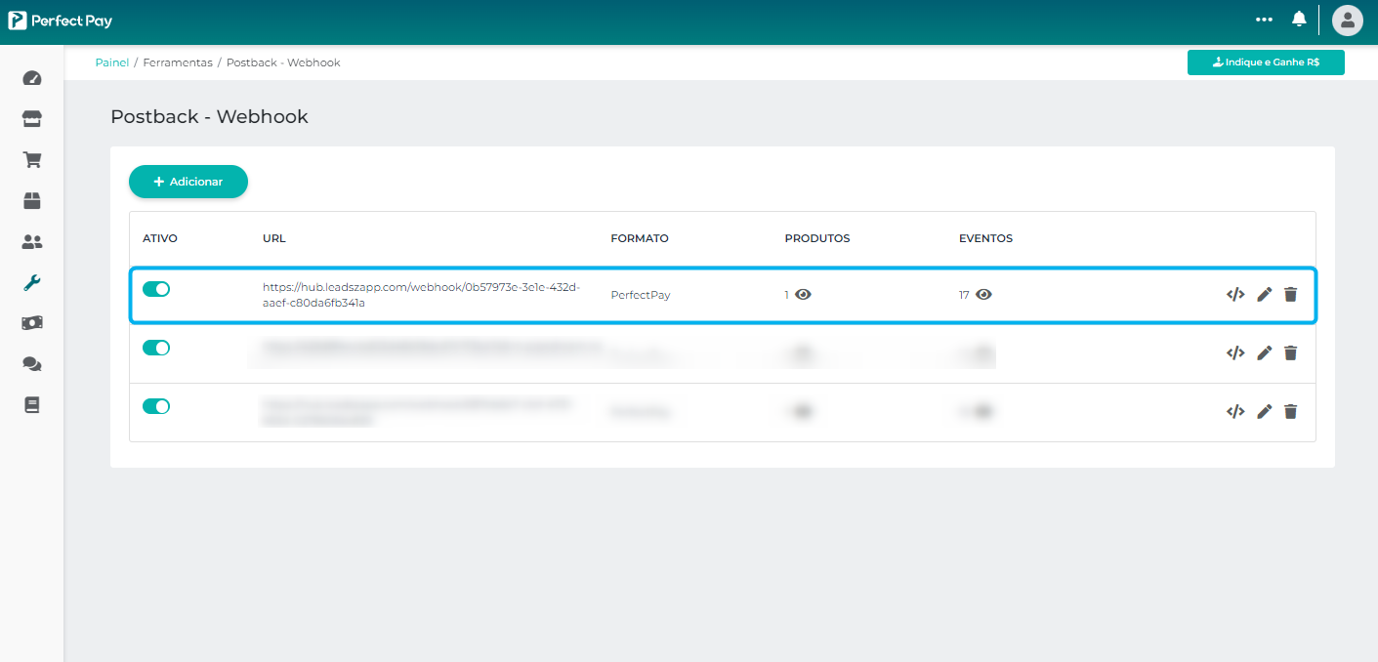This screenshot has height=662, width=1378.
Task: Click the store icon in sidebar
Action: point(32,119)
